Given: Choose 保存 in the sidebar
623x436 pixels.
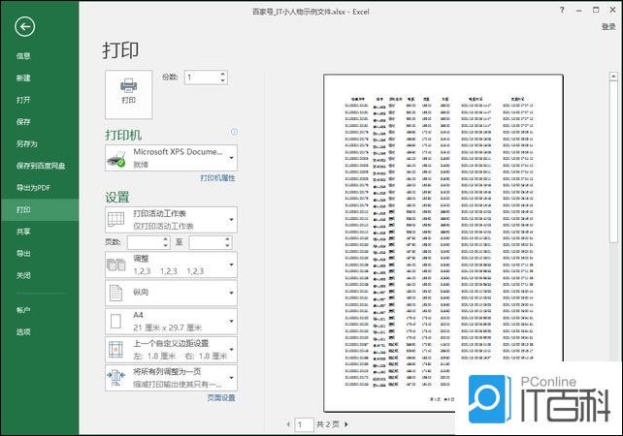Looking at the screenshot, I should [23, 122].
